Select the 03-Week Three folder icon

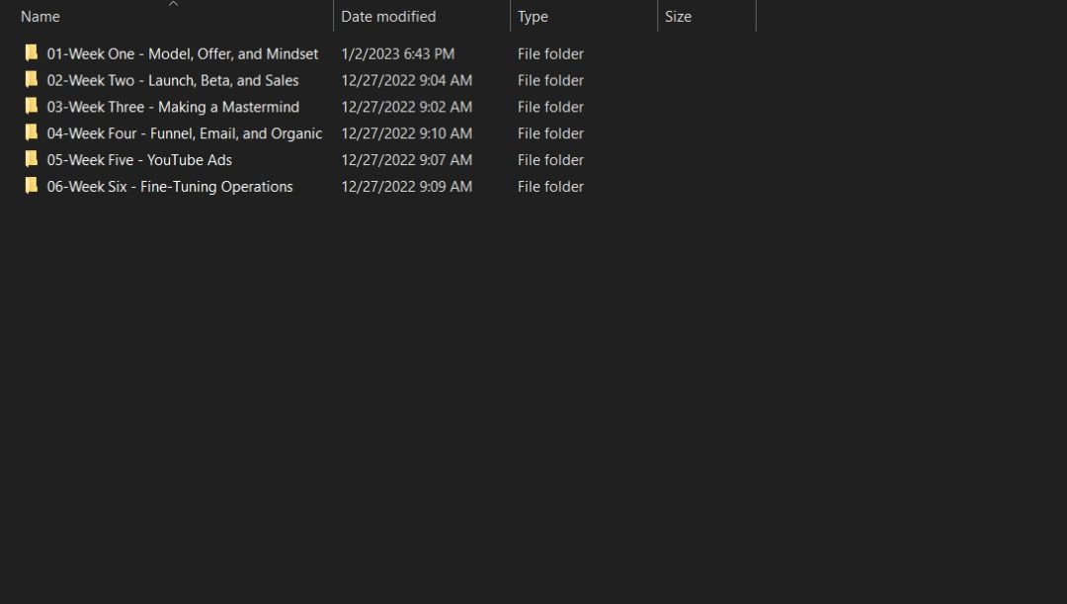point(32,107)
